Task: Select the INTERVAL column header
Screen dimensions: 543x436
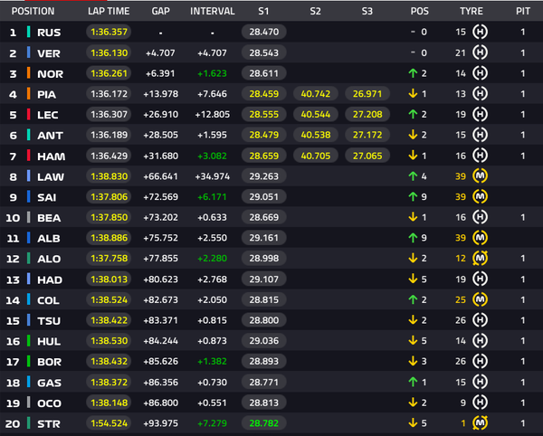Action: (x=213, y=11)
